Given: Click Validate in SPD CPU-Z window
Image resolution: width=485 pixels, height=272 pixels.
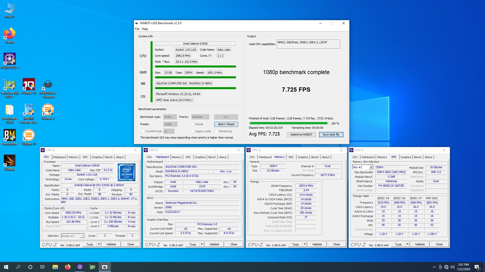Looking at the screenshot, I should [420, 244].
